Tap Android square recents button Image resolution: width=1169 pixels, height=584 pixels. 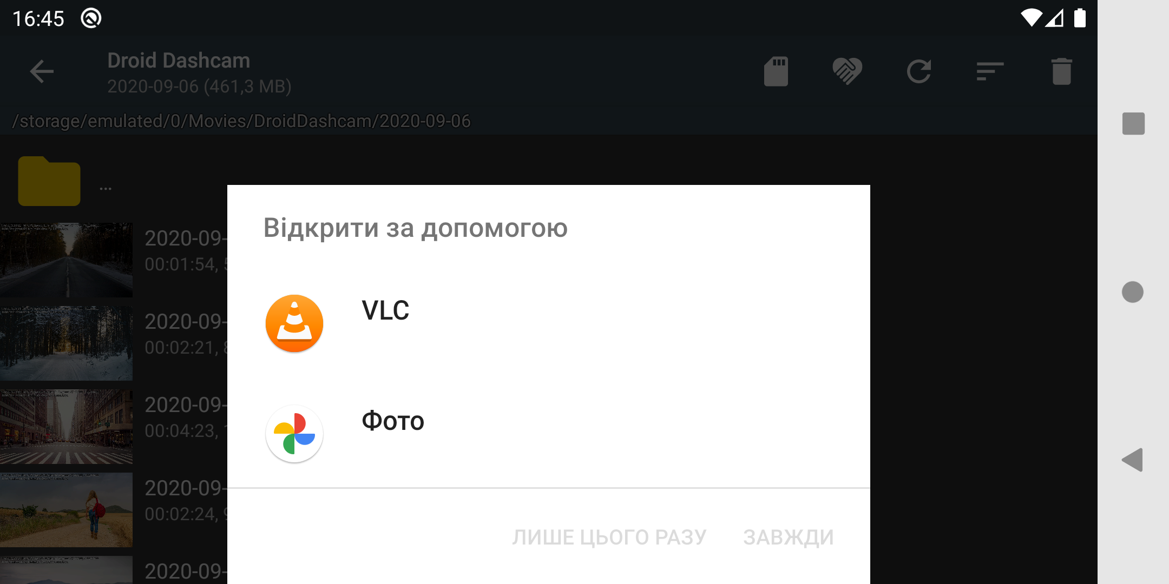(1133, 123)
